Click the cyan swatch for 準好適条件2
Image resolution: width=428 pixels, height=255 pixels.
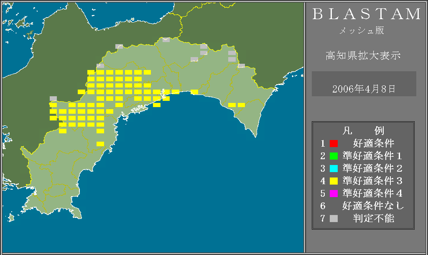[x=334, y=168]
